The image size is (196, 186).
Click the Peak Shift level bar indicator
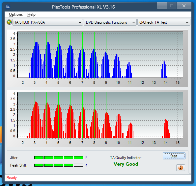pyautogui.click(x=59, y=165)
